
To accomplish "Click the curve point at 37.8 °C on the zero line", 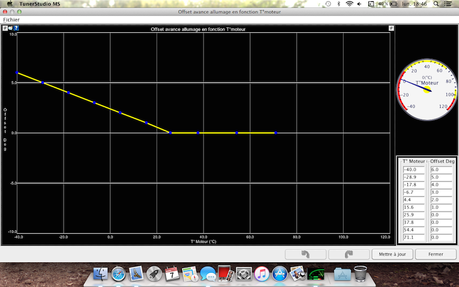I will point(198,133).
